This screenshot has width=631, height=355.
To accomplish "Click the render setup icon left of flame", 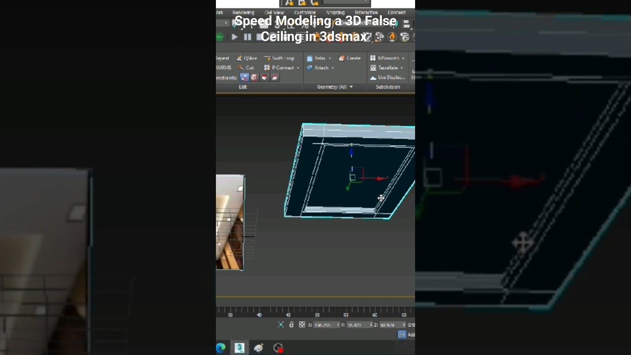I will click(380, 37).
